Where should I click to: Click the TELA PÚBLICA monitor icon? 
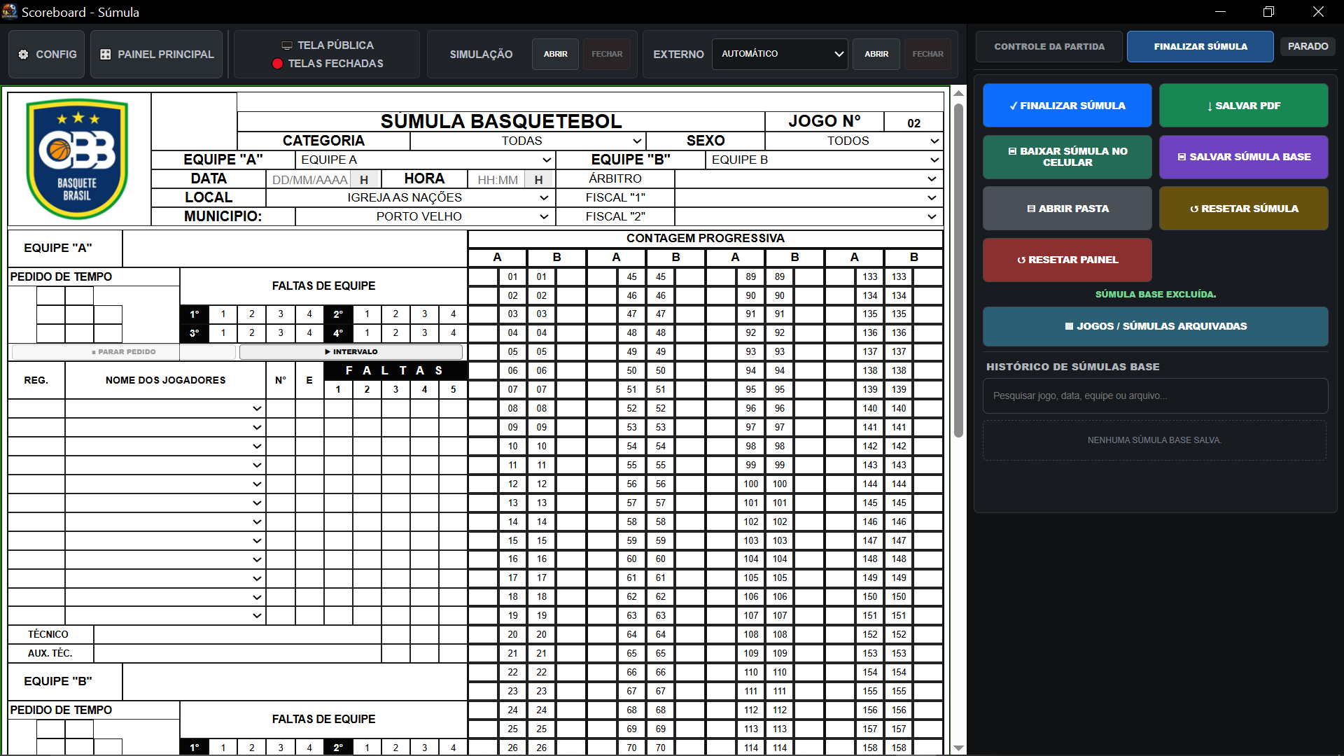click(287, 45)
